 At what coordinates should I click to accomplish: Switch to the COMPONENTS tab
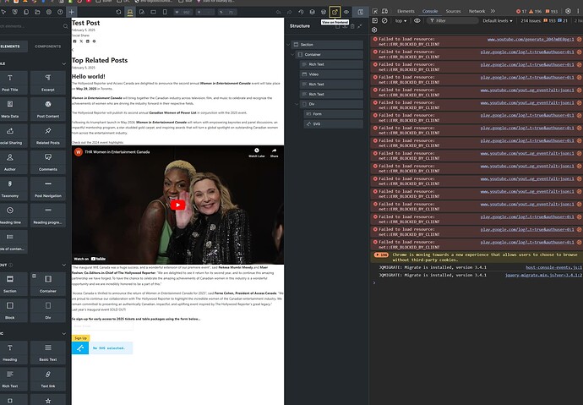[x=47, y=47]
